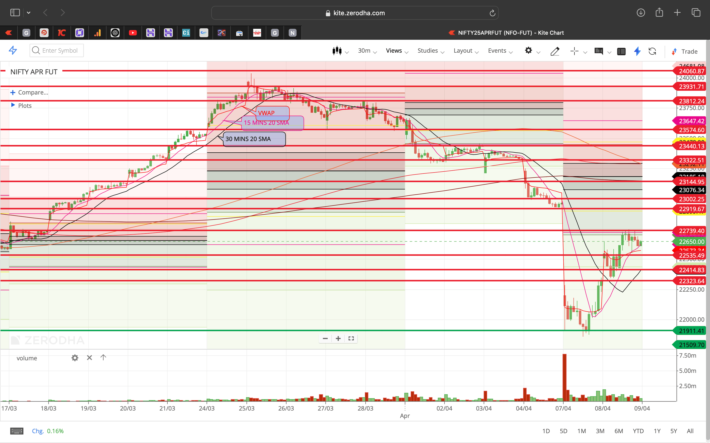Viewport: 710px width, 443px height.
Task: Toggle the chart comments annotation icon
Action: coord(599,51)
